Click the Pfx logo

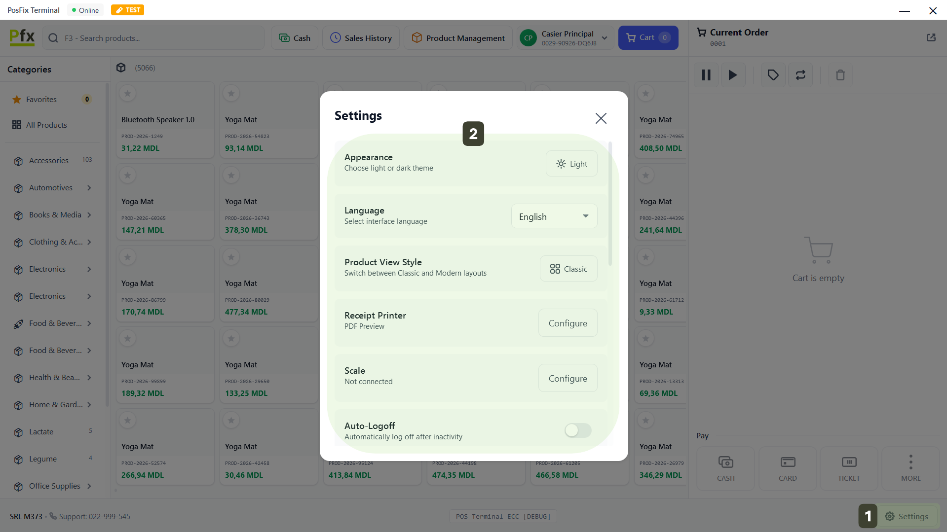click(22, 37)
